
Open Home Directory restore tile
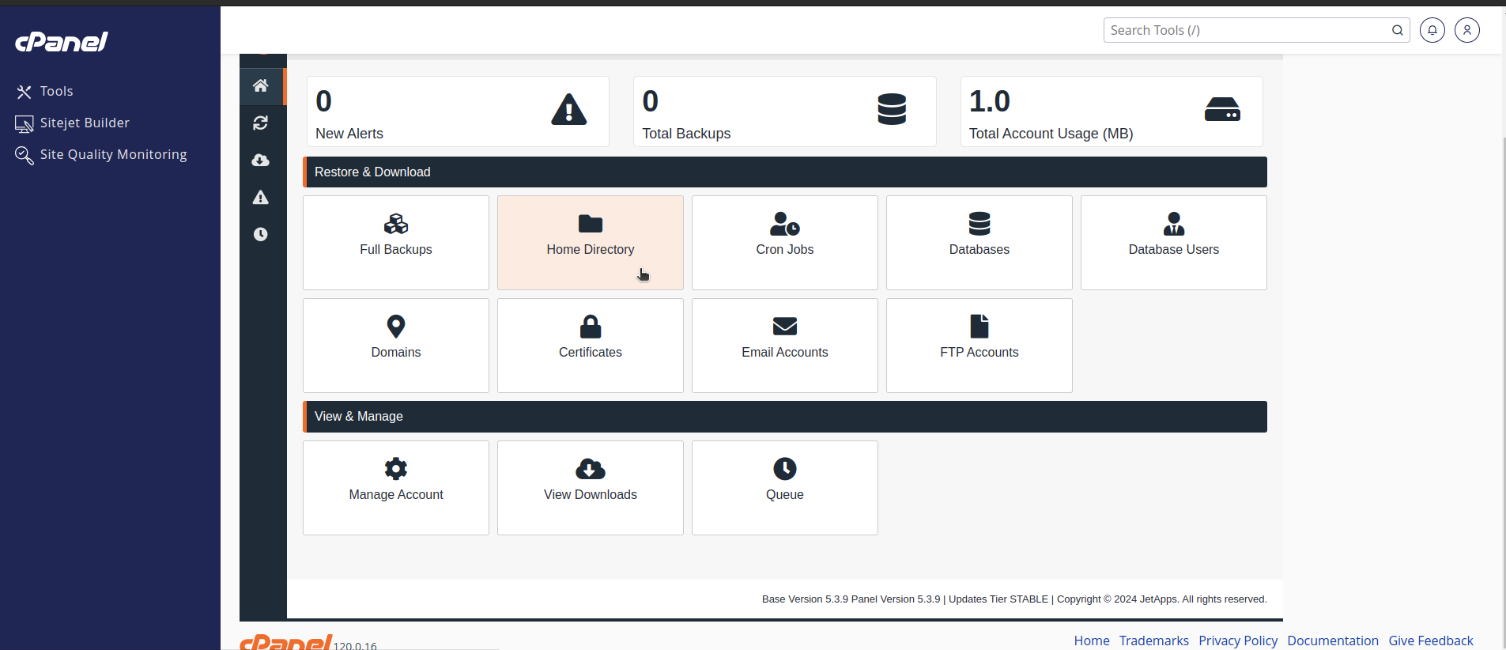(591, 243)
